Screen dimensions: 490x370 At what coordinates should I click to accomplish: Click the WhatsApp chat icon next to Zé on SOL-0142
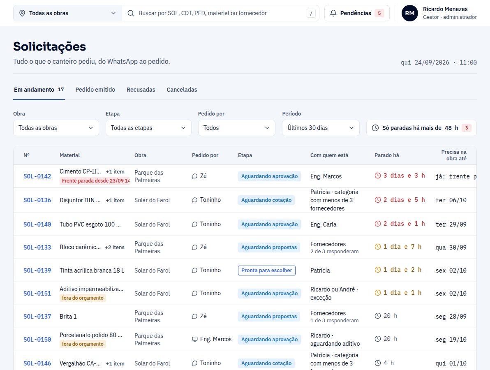195,176
